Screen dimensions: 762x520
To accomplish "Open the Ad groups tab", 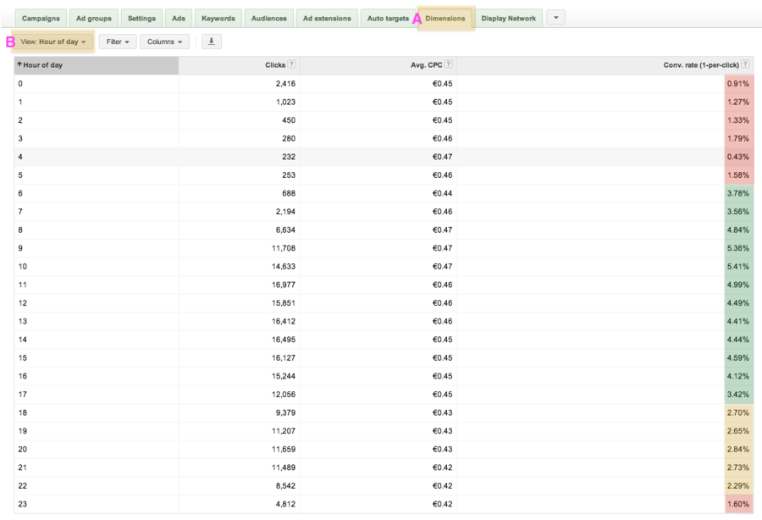I will [x=94, y=18].
